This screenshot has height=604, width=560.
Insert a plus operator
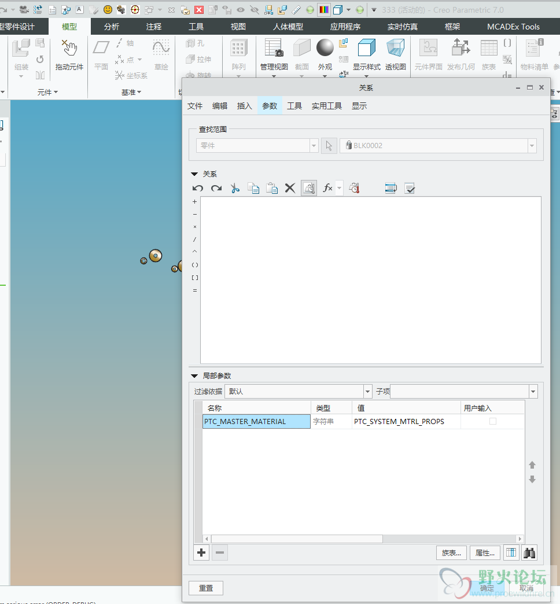coord(195,201)
